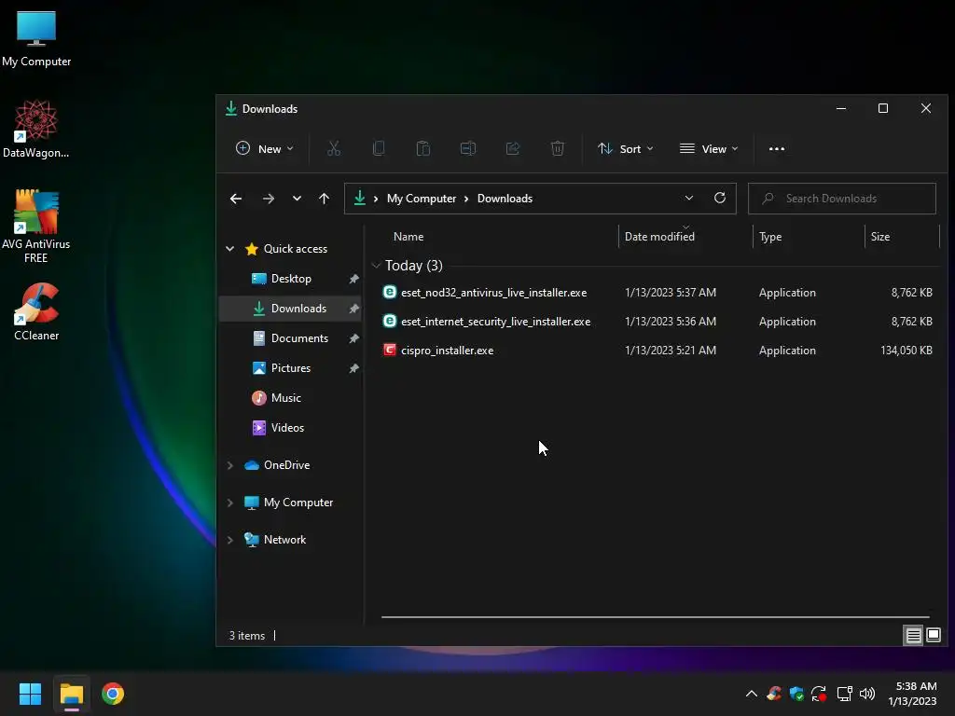Unpin Pictures from Quick access
Image resolution: width=955 pixels, height=716 pixels.
click(353, 368)
